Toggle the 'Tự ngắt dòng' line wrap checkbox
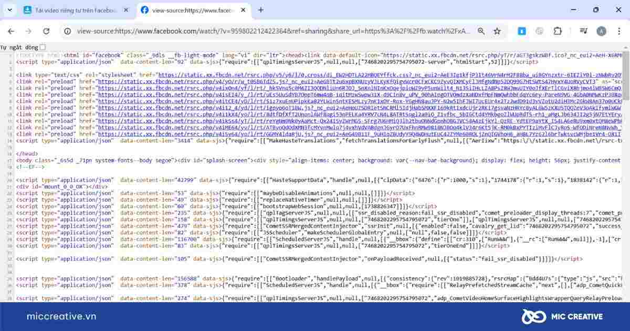 43,47
